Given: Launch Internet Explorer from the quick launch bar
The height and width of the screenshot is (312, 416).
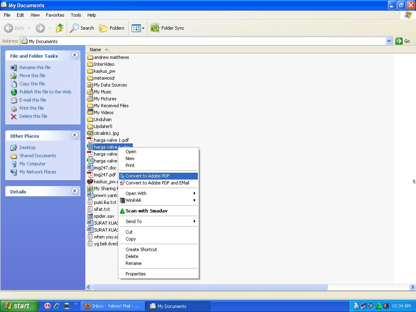Looking at the screenshot, I should (x=57, y=306).
